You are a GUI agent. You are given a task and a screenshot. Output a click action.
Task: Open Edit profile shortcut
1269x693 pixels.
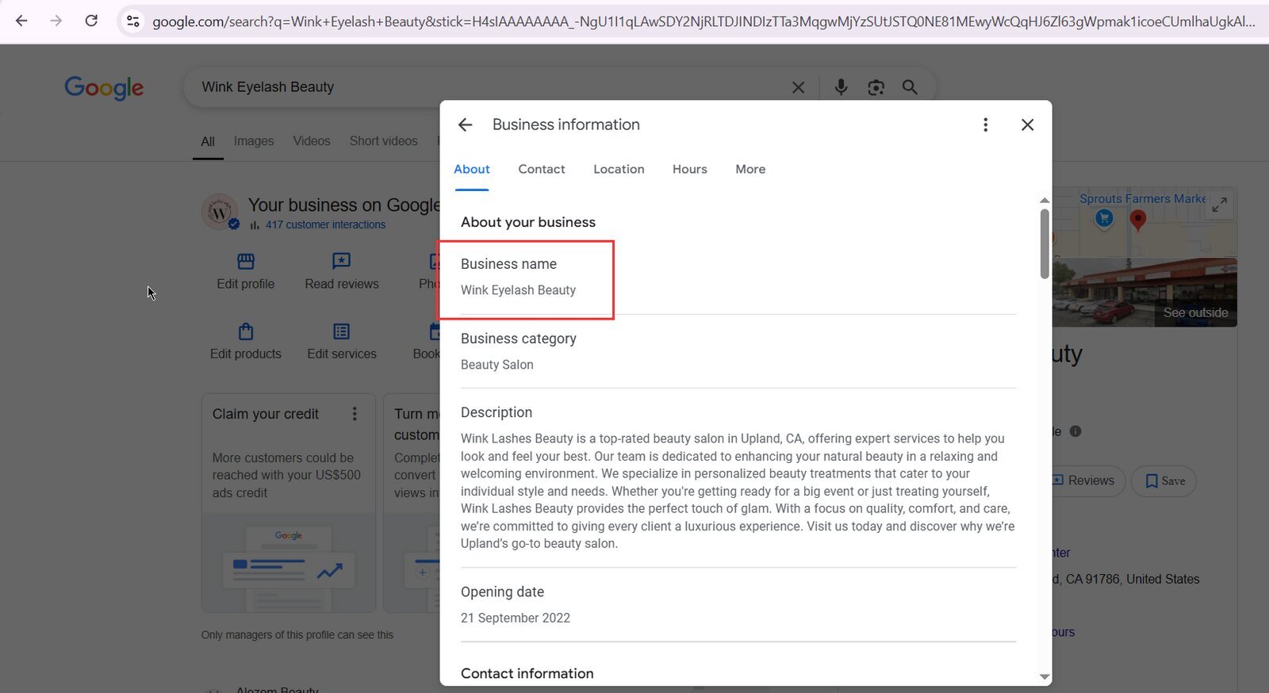246,271
